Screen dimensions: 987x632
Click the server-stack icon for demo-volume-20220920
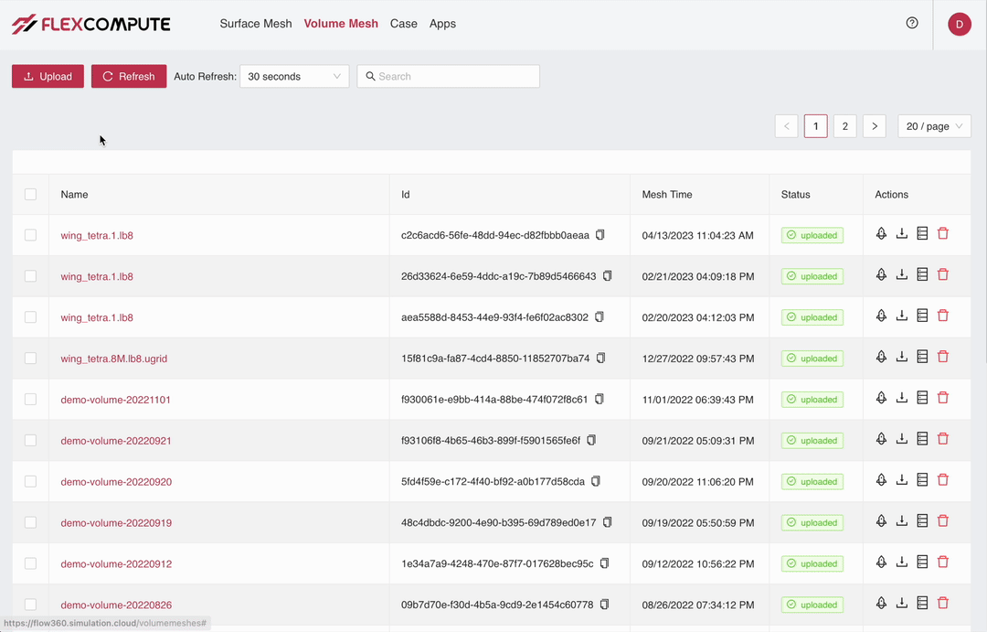(x=922, y=480)
